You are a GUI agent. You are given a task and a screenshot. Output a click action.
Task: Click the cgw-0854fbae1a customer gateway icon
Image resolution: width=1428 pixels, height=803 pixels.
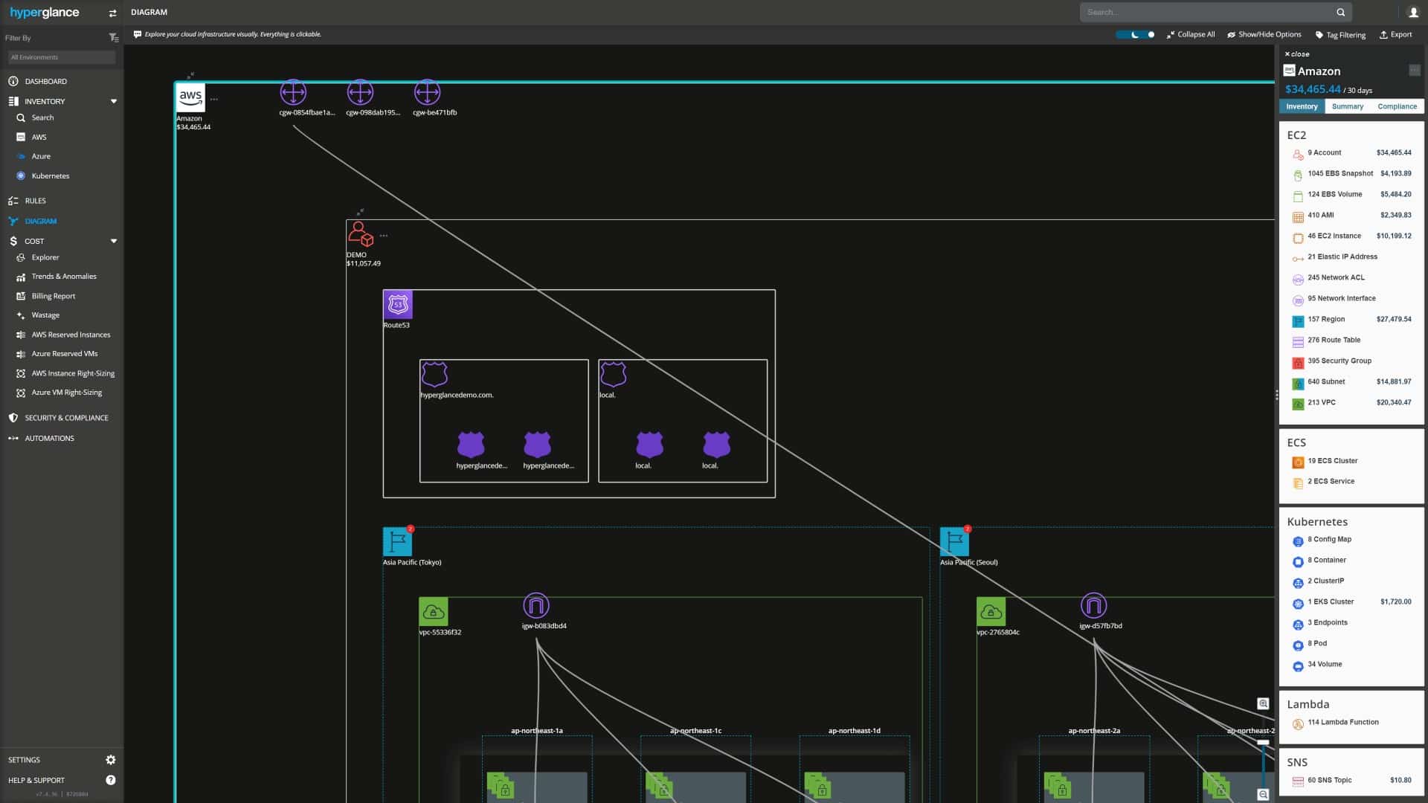[x=293, y=93]
